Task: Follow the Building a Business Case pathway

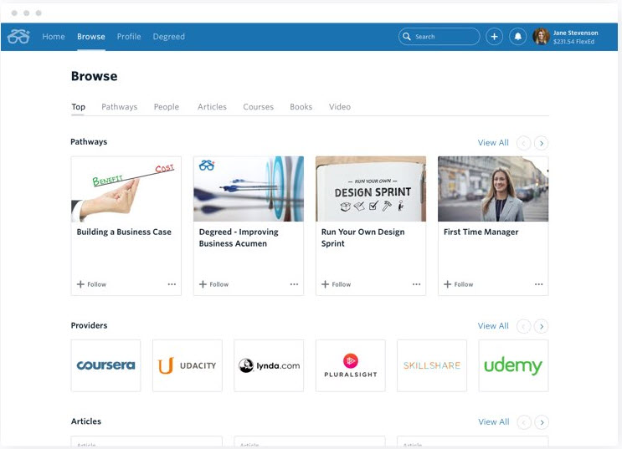Action: (92, 284)
